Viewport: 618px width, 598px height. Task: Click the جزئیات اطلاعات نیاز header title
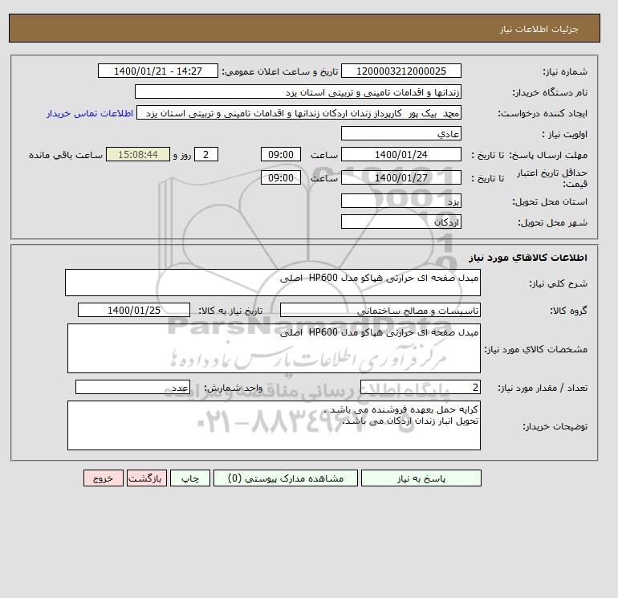pos(539,29)
